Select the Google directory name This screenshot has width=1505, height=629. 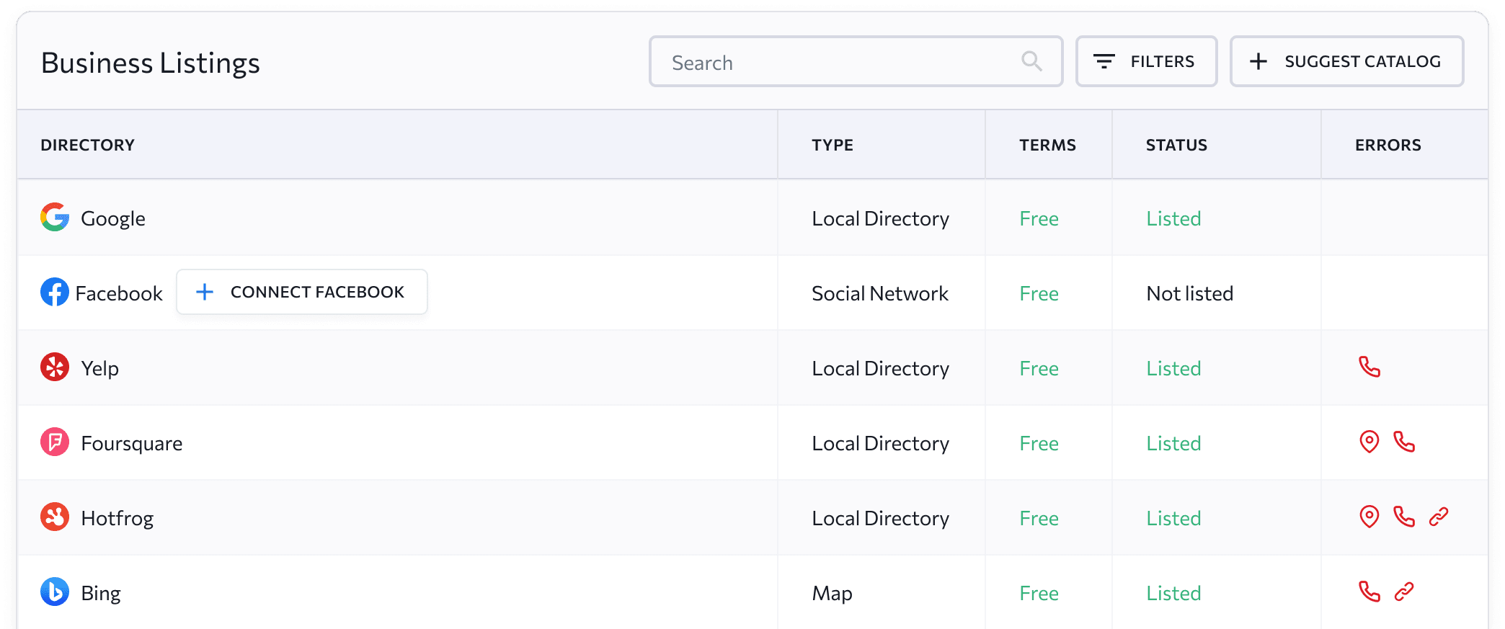(113, 218)
